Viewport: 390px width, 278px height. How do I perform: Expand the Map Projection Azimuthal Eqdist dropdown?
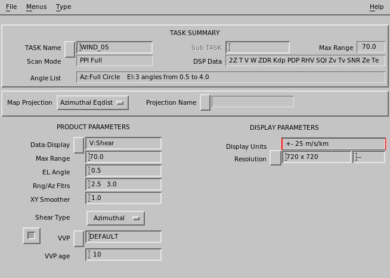click(93, 103)
